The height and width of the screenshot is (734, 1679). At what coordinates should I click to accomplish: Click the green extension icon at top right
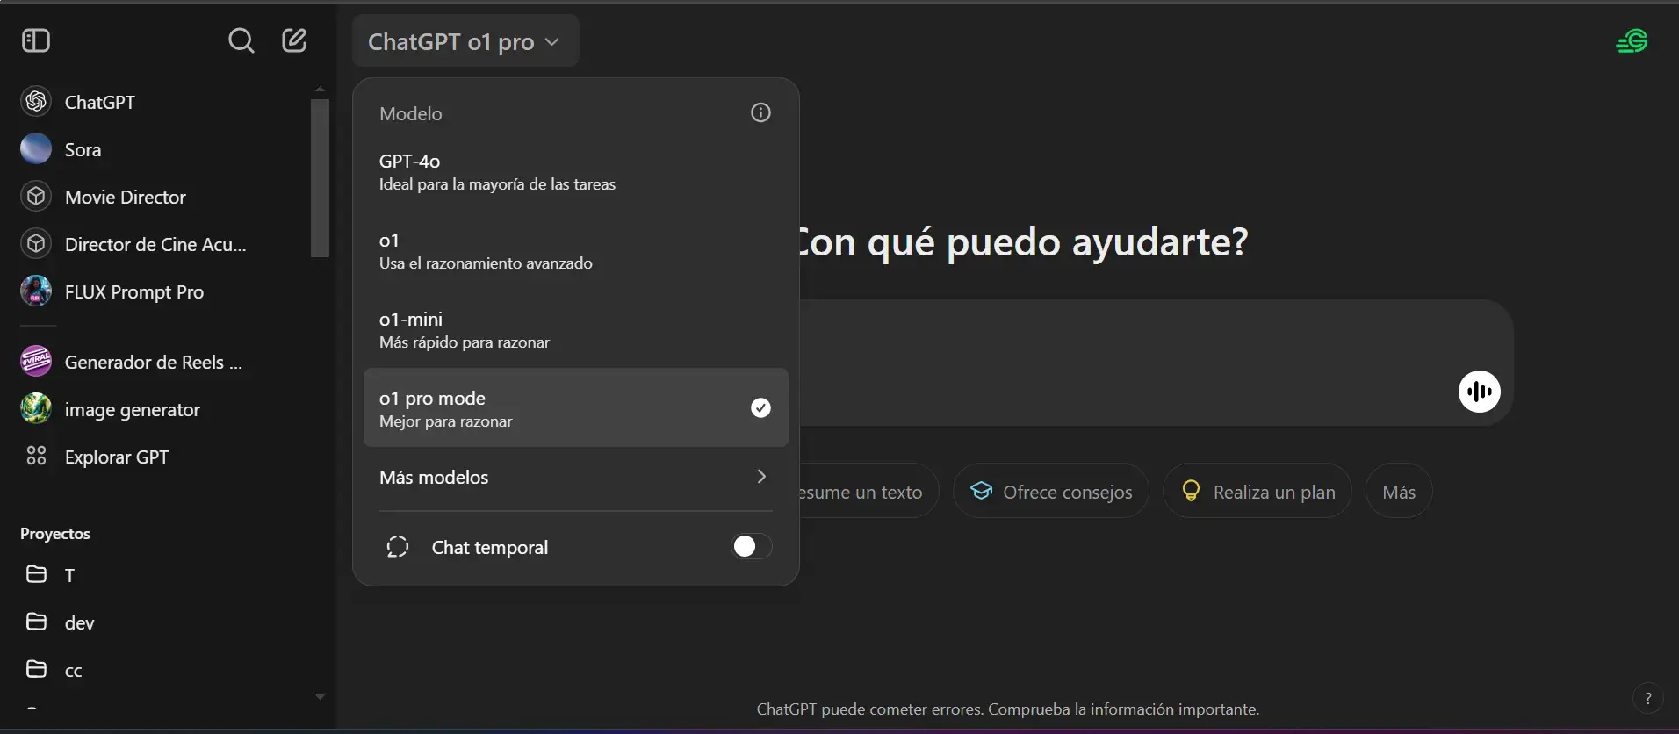pyautogui.click(x=1632, y=41)
